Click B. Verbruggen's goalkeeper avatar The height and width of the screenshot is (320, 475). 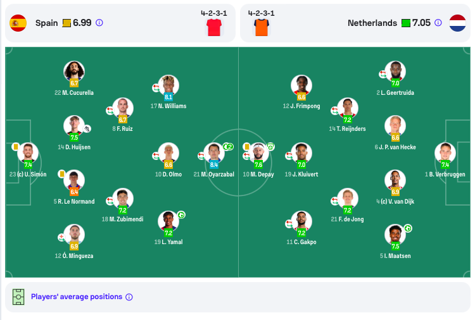coord(445,153)
